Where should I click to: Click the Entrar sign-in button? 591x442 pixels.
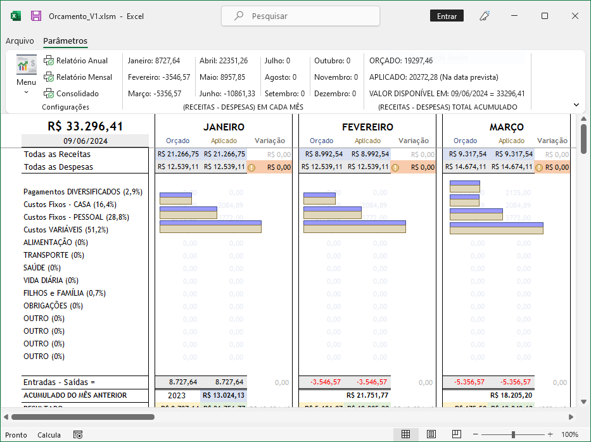click(447, 16)
